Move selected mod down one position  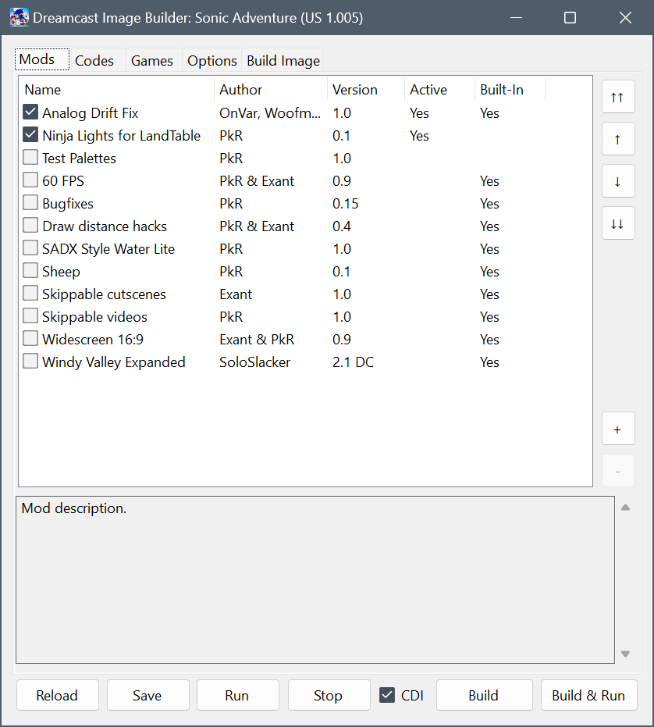tap(617, 181)
